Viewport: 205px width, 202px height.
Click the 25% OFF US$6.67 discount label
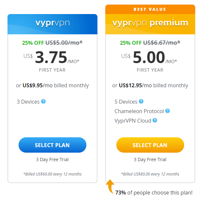[x=150, y=43]
